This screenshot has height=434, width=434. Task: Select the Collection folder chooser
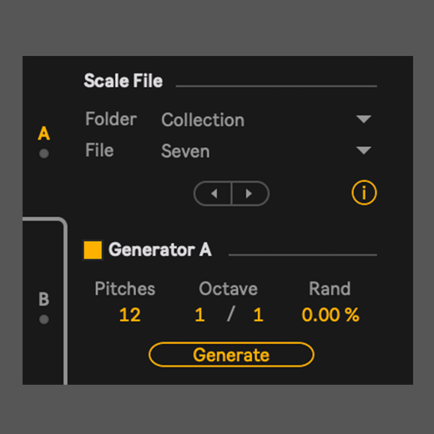(266, 120)
